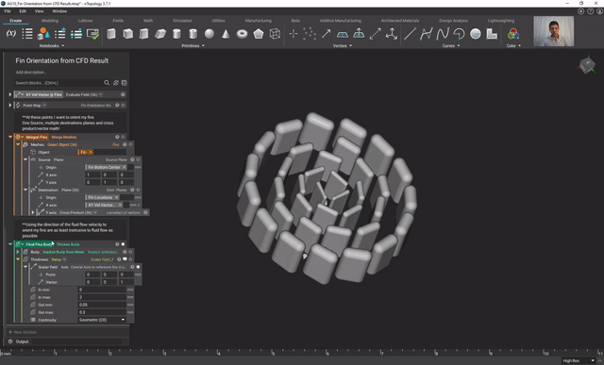The width and height of the screenshot is (604, 365).
Task: Toggle visibility circle on Destination Plane row
Action: tap(138, 190)
